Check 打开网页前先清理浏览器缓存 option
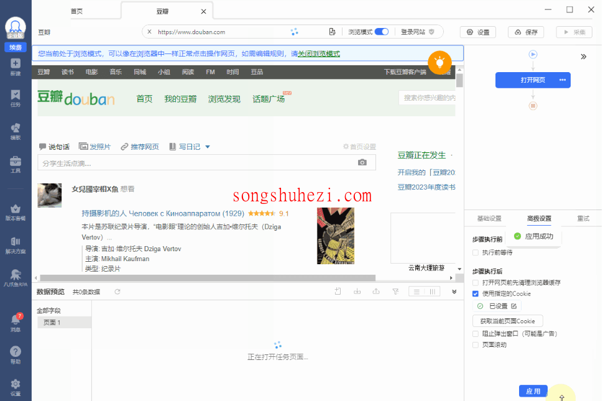 pos(476,283)
